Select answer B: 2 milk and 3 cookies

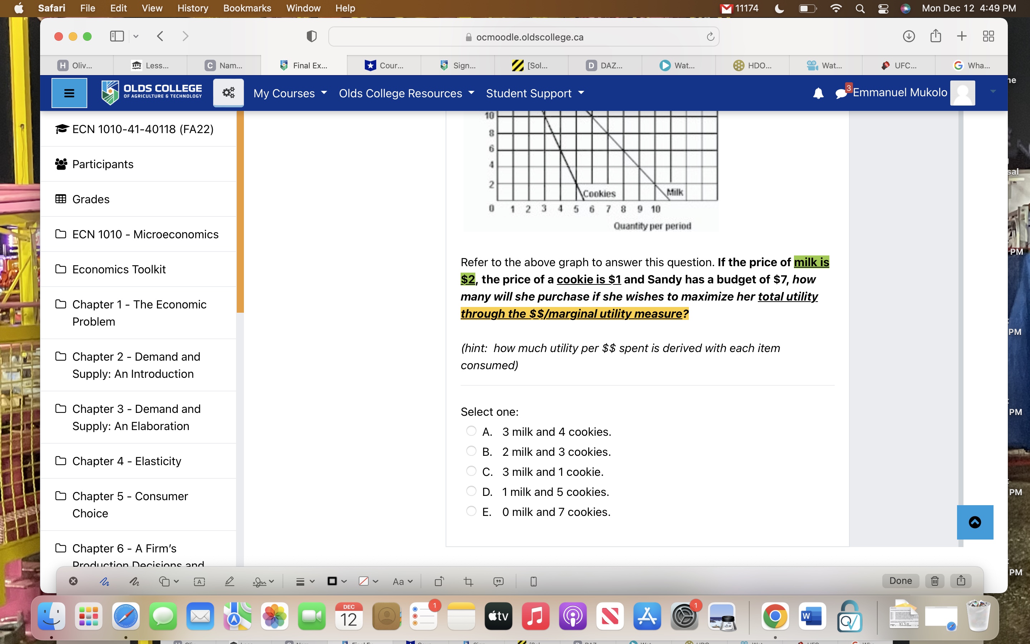(471, 451)
